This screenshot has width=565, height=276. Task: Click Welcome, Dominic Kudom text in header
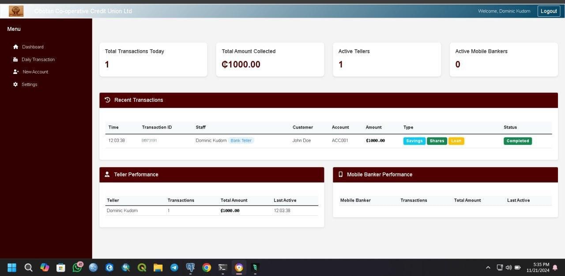tap(504, 11)
